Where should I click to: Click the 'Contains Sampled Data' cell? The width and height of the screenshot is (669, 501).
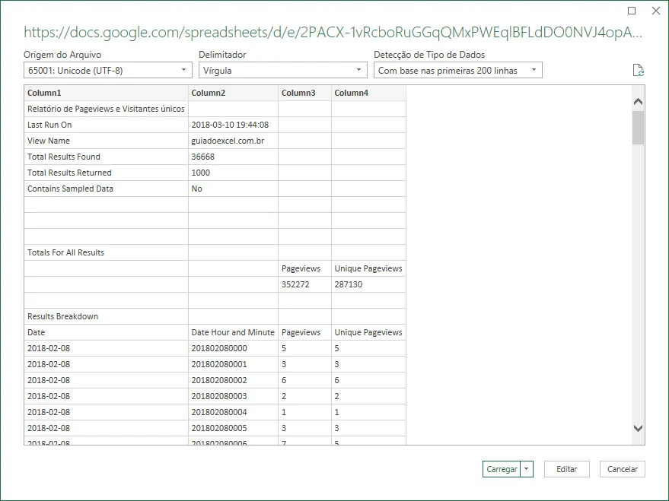[107, 189]
